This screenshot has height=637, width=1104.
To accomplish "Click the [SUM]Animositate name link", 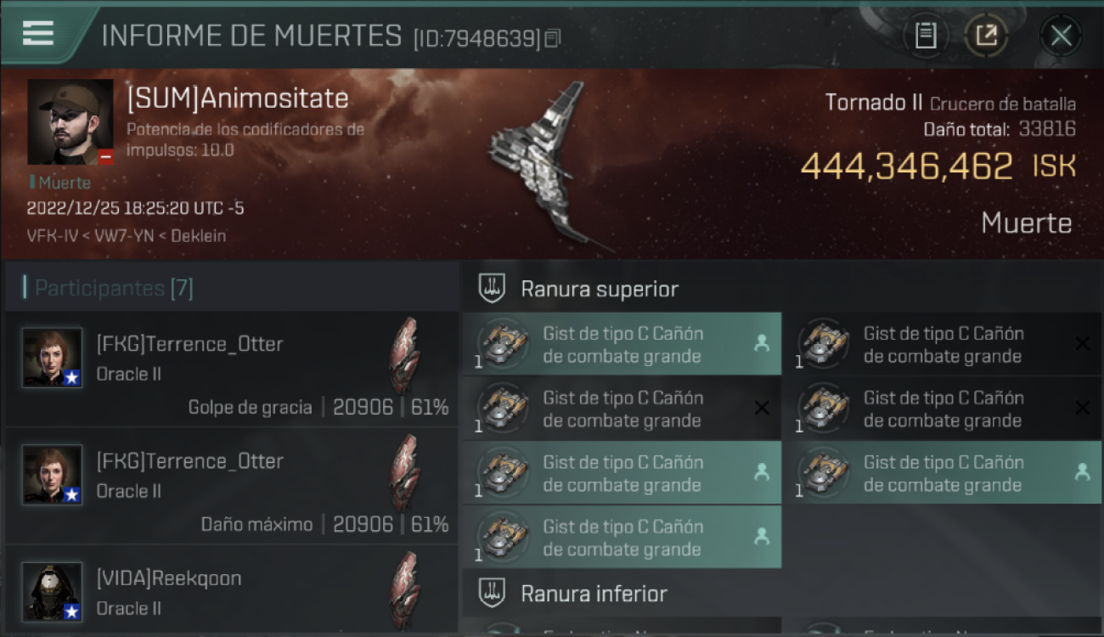I will pos(238,98).
